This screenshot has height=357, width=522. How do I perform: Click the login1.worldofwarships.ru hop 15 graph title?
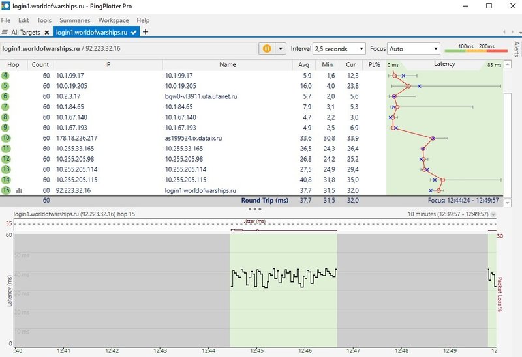pyautogui.click(x=74, y=214)
